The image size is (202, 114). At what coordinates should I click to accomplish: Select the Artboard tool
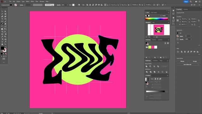click(x=2, y=42)
